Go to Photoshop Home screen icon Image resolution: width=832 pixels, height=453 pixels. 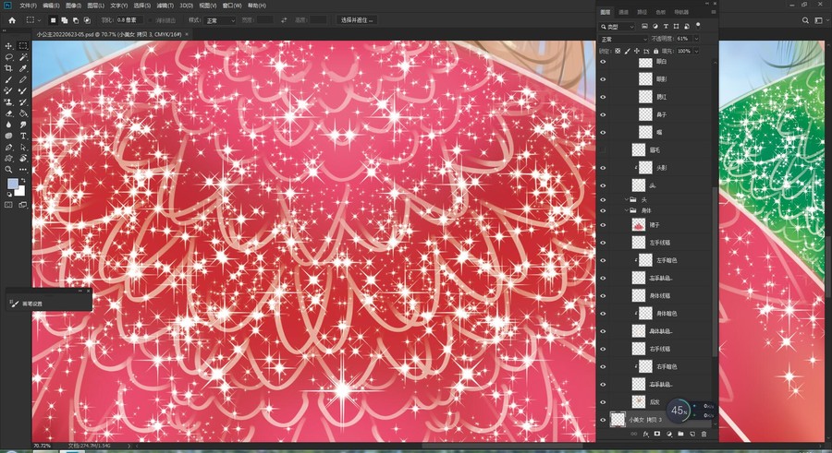pos(12,20)
